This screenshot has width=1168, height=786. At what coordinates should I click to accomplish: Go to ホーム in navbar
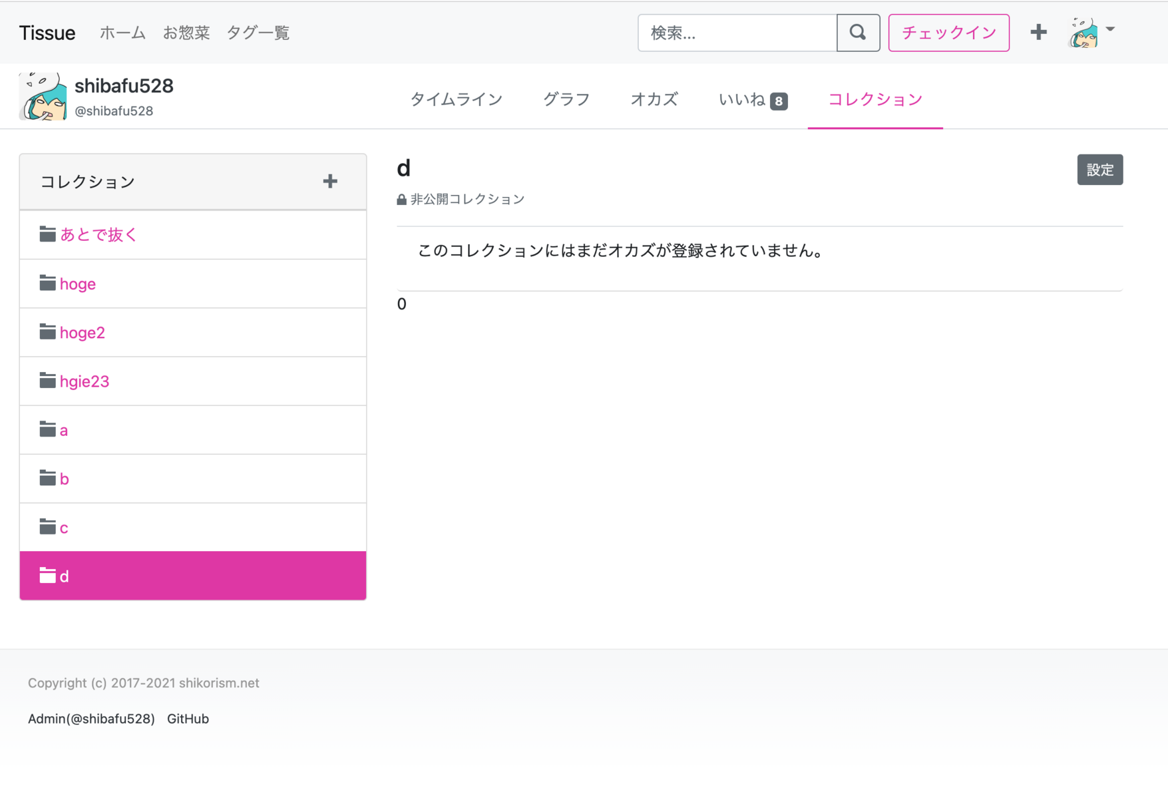click(122, 33)
